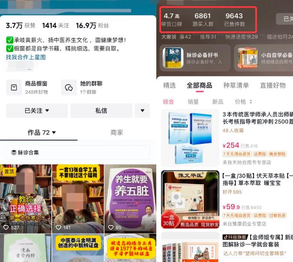The width and height of the screenshot is (293, 262).
Task: Click the 价格 sort arrows icon
Action: point(251,102)
